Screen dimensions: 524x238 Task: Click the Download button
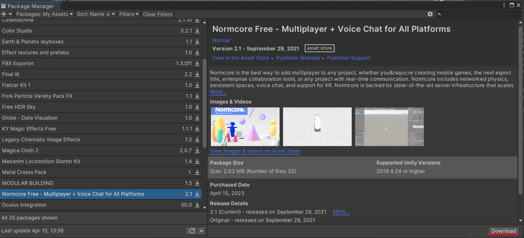(x=503, y=231)
